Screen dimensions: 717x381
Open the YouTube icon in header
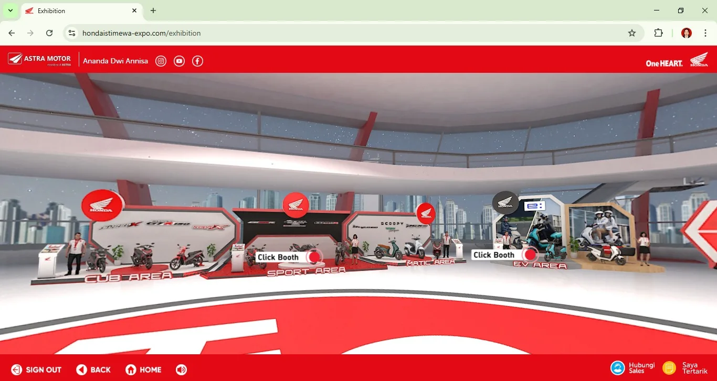click(180, 61)
